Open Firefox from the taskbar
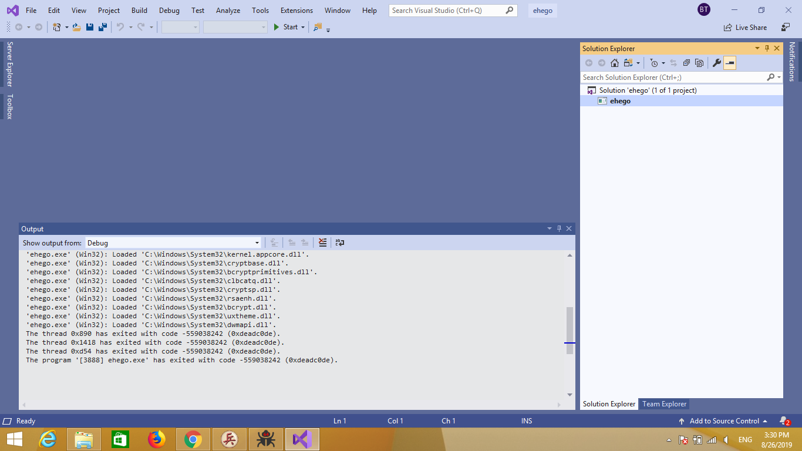 pos(157,439)
